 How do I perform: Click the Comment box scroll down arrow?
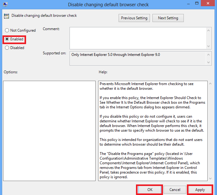[209, 46]
